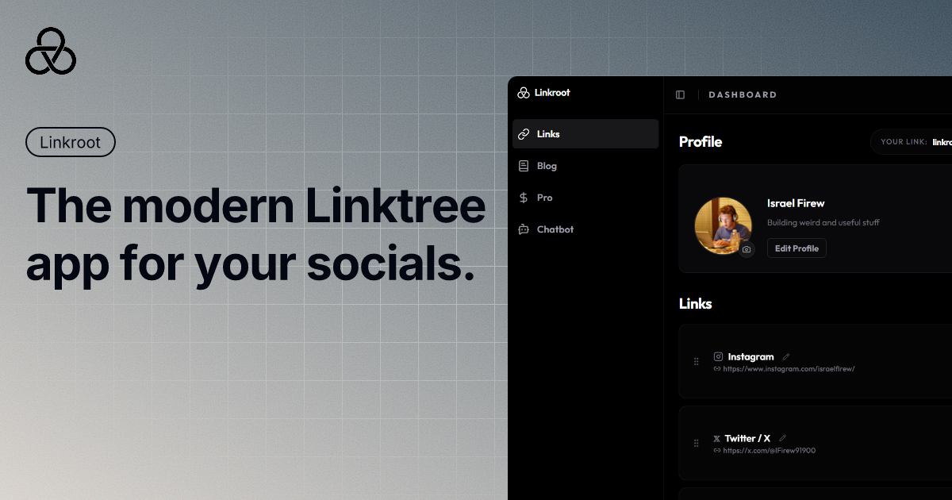Viewport: 952px width, 500px height.
Task: Click the X logo on the Twitter link card
Action: tap(716, 437)
